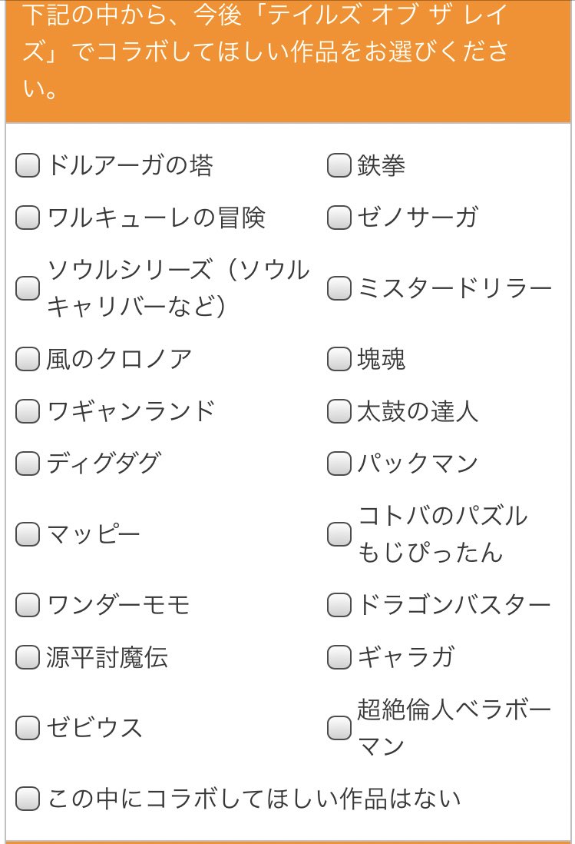This screenshot has width=575, height=844.
Task: Tick the ワルキューレの冒険 option
Action: (28, 218)
